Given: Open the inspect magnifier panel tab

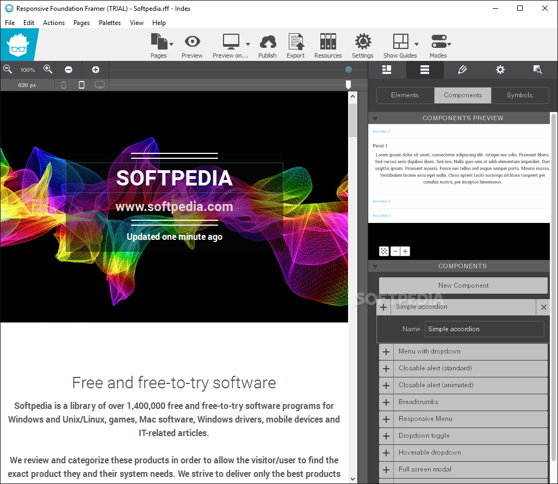Looking at the screenshot, I should pyautogui.click(x=538, y=70).
